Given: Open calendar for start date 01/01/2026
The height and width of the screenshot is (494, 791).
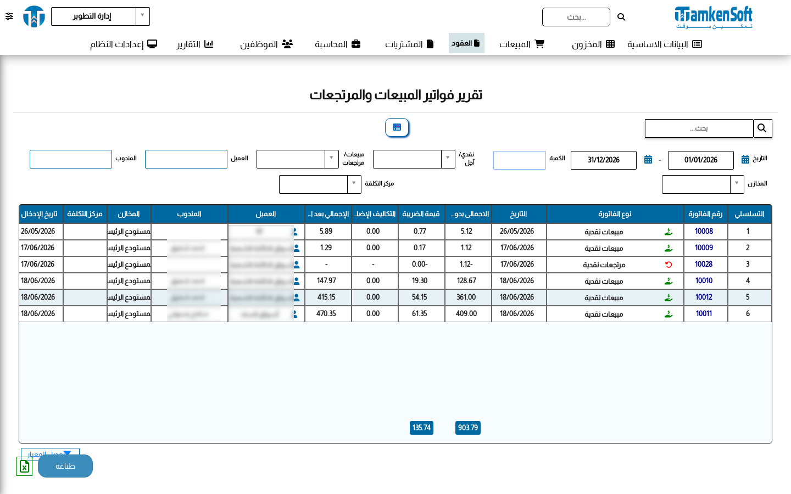Looking at the screenshot, I should [x=745, y=159].
